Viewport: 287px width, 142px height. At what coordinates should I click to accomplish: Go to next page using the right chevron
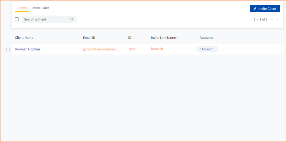click(x=277, y=19)
